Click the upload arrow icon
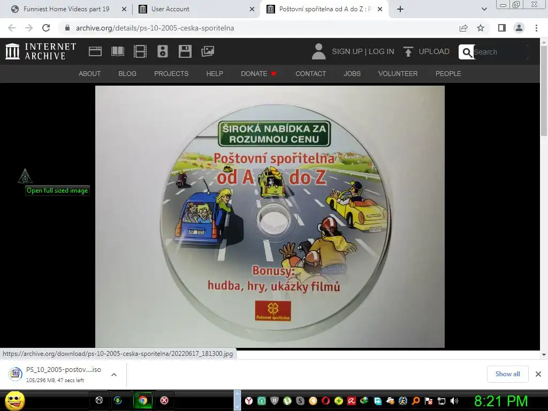548x411 pixels. [408, 51]
